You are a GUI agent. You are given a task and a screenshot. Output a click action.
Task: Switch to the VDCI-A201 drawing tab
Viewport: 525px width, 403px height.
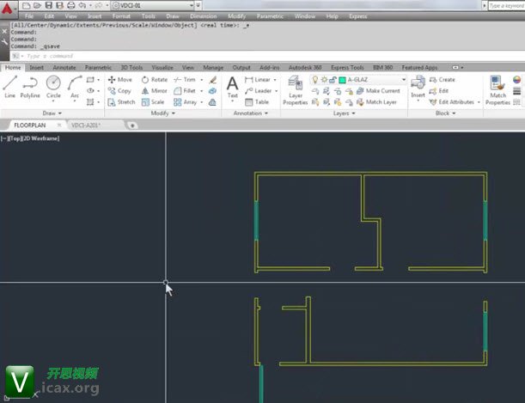[x=86, y=125]
